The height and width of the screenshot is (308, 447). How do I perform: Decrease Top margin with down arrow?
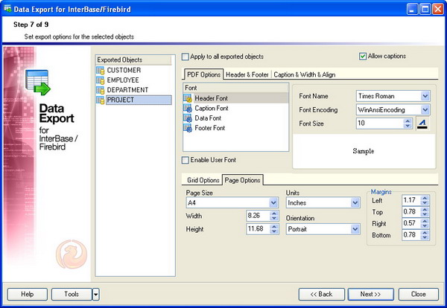(x=425, y=214)
